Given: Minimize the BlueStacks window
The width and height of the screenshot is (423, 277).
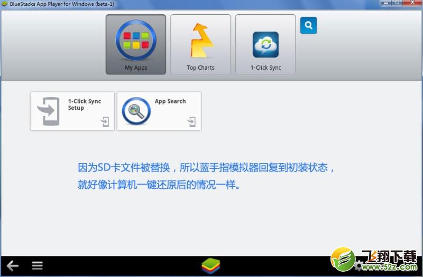Looking at the screenshot, I should click(x=386, y=3).
